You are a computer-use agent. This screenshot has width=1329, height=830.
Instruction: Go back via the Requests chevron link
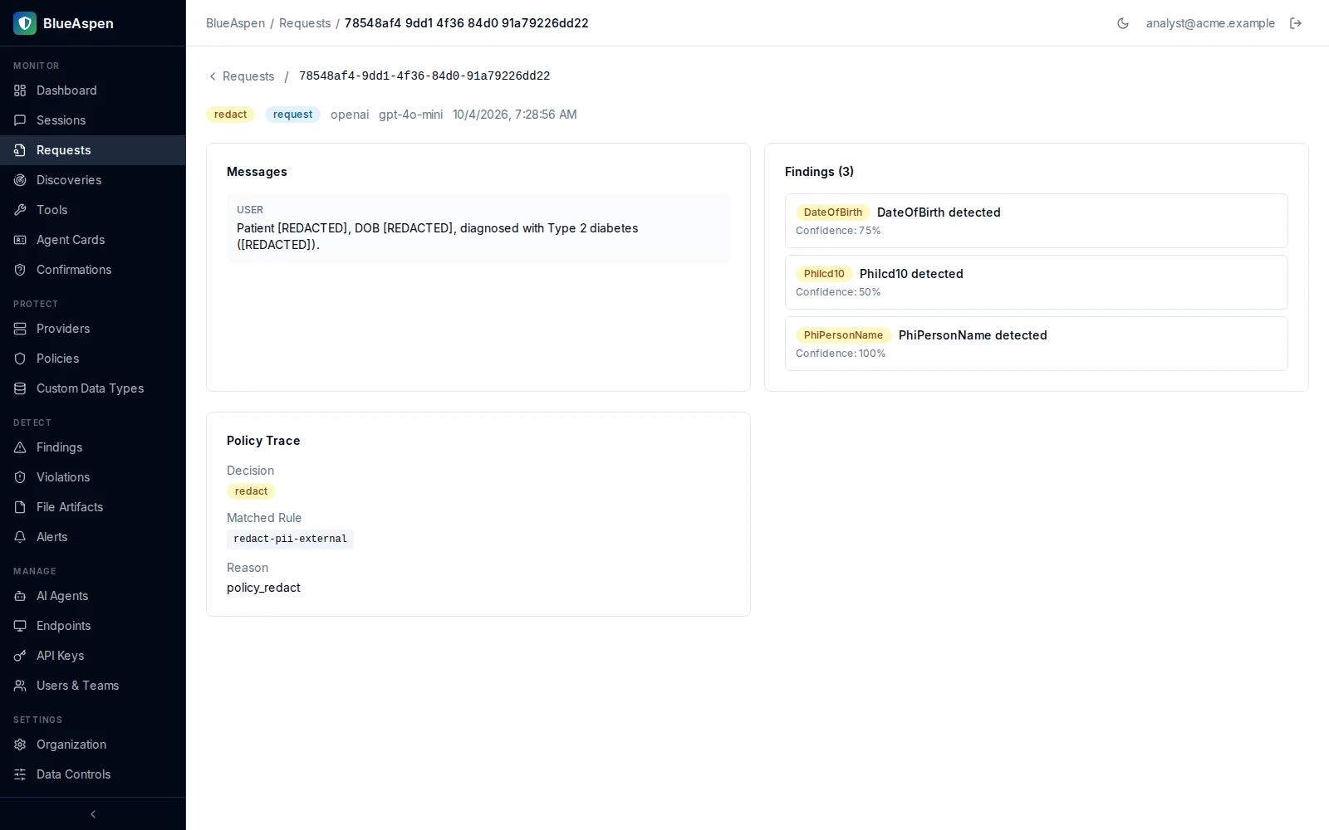(241, 76)
